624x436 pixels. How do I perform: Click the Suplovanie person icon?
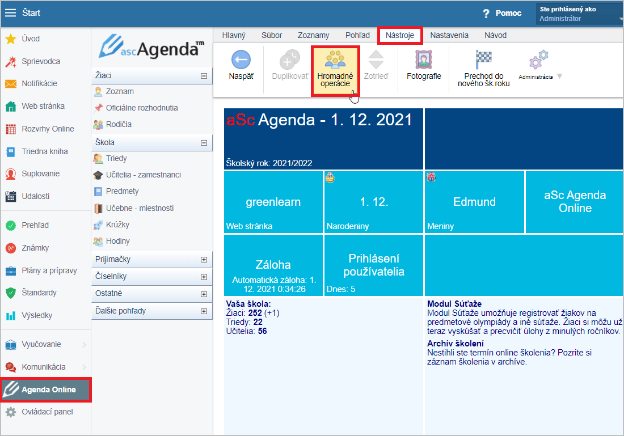coord(11,174)
